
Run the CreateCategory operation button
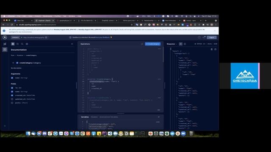(153, 44)
